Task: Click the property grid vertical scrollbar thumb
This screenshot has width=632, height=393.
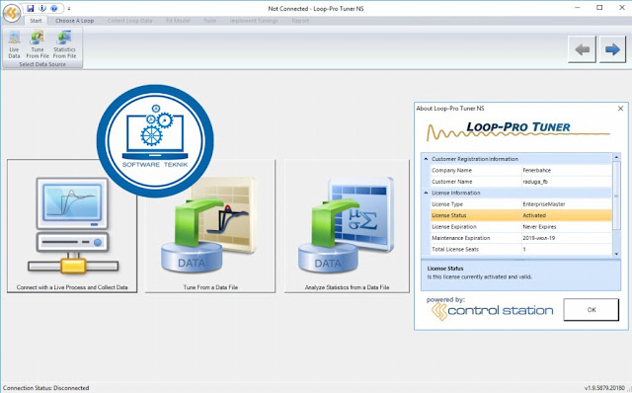Action: tap(616, 196)
